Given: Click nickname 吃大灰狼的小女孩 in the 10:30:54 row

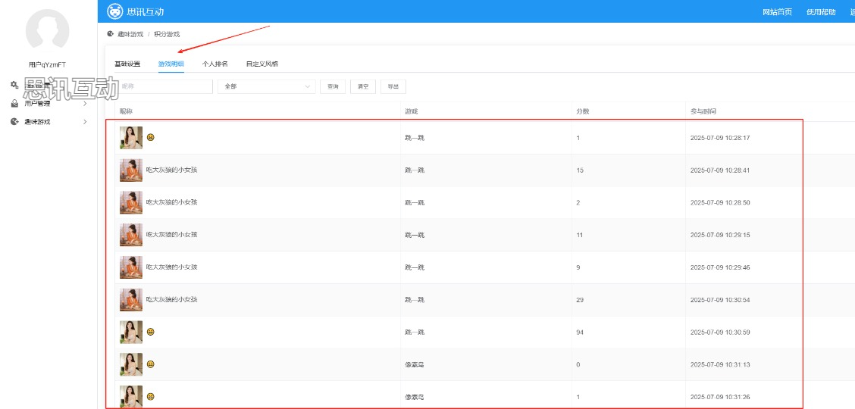Looking at the screenshot, I should pyautogui.click(x=172, y=299).
